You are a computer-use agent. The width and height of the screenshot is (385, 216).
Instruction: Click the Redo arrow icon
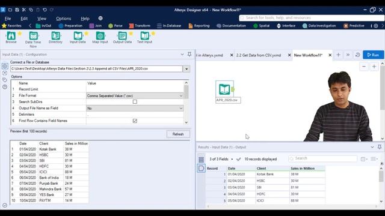click(x=52, y=10)
